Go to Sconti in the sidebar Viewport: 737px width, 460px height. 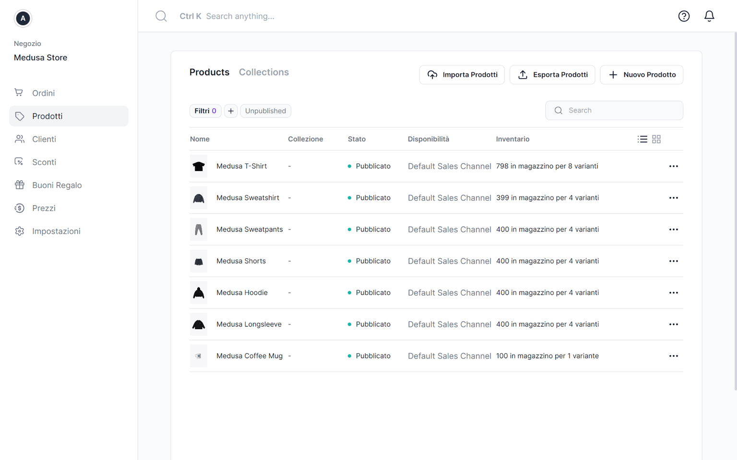[69, 162]
